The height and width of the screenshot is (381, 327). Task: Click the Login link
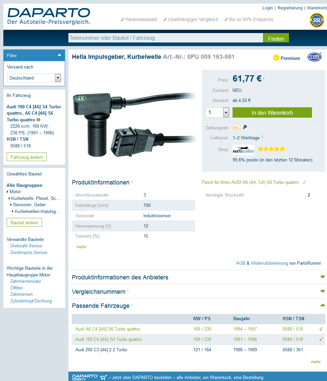pyautogui.click(x=268, y=8)
